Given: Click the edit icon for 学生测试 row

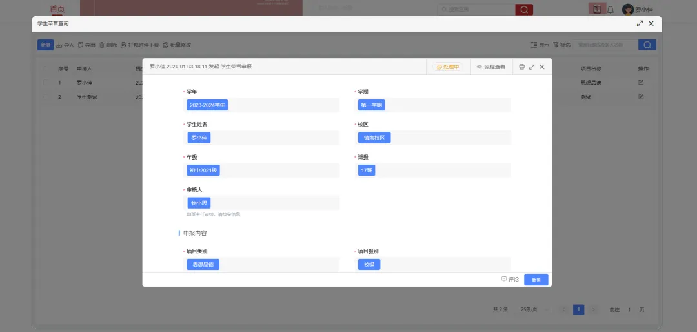Looking at the screenshot, I should pos(641,97).
